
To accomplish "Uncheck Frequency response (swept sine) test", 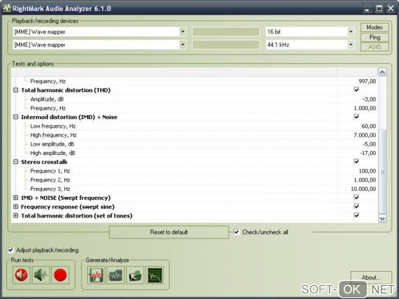I will [356, 206].
